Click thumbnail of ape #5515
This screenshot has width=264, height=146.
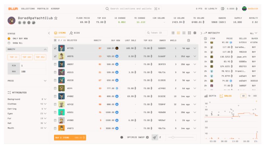click(61, 72)
